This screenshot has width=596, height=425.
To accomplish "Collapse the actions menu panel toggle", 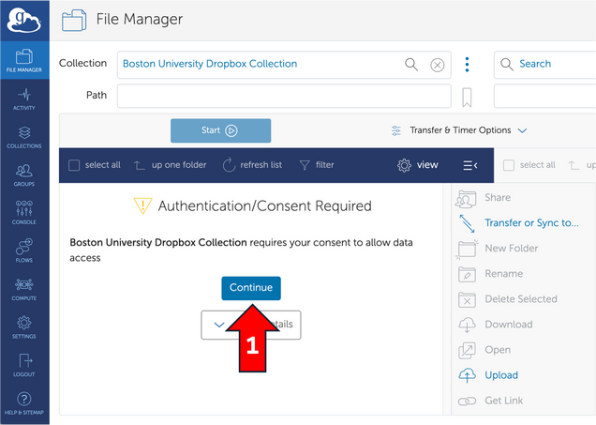I will (x=470, y=165).
